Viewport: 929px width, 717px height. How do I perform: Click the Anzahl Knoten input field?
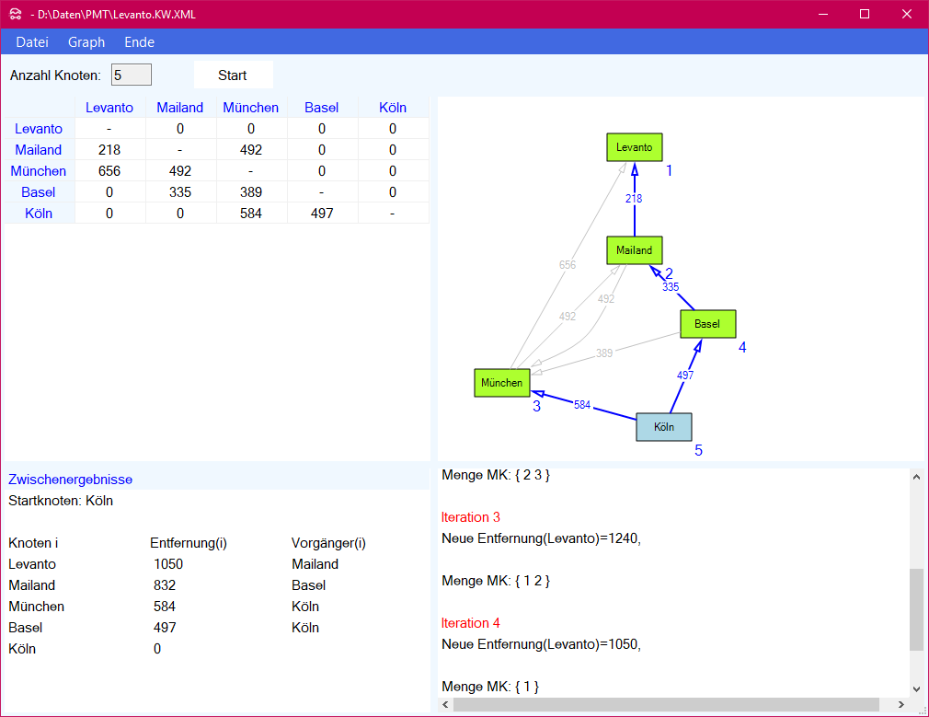(131, 75)
